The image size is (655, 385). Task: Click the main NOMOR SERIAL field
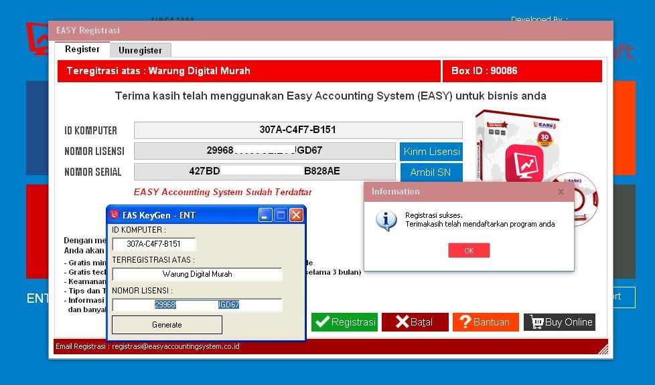265,171
